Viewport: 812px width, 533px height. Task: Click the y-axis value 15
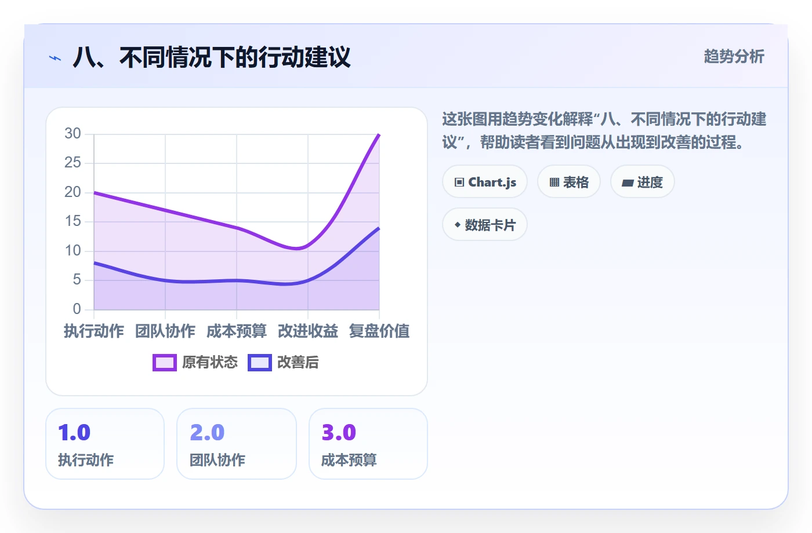73,221
